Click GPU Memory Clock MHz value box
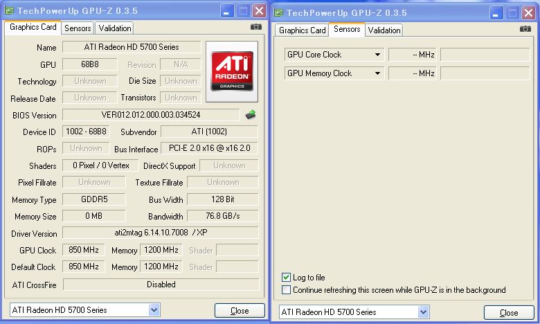 click(412, 73)
